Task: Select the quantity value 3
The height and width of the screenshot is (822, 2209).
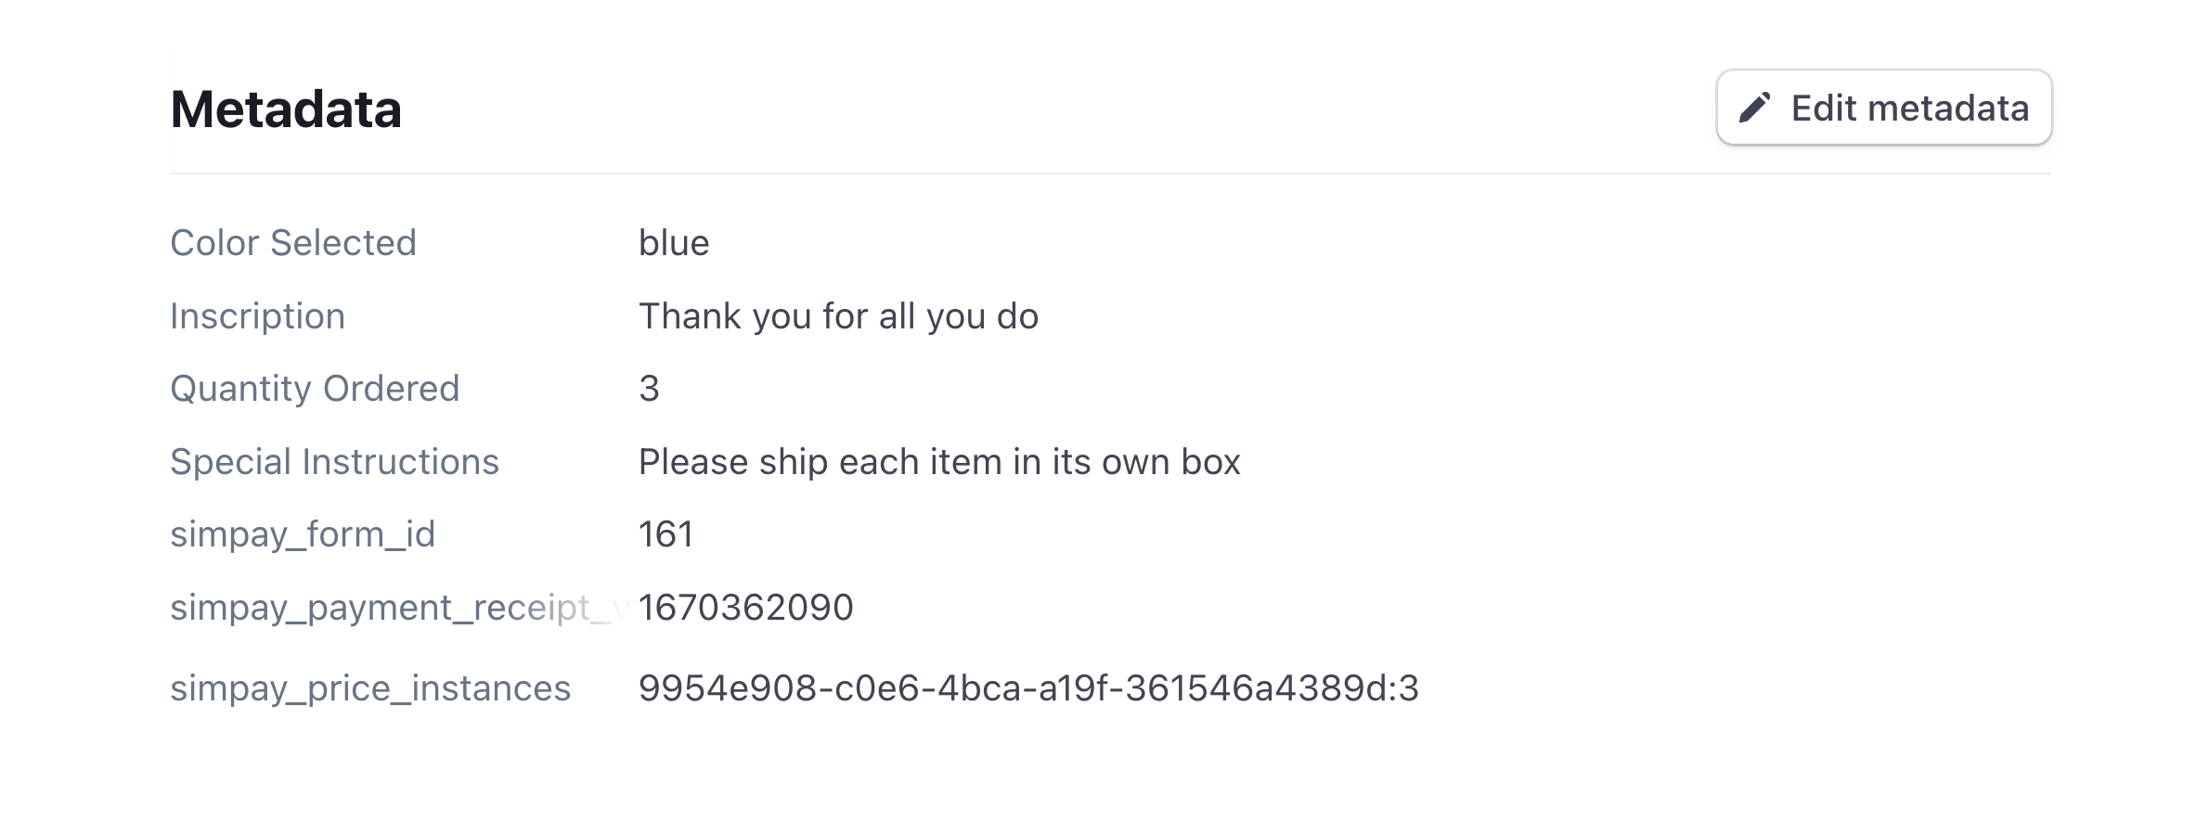Action: [x=651, y=388]
